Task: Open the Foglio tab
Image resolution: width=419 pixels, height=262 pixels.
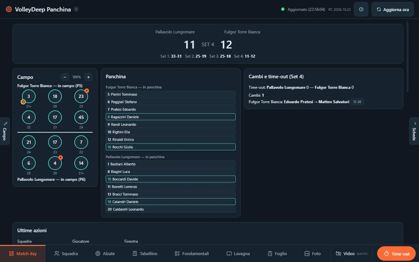Action: pos(277,253)
